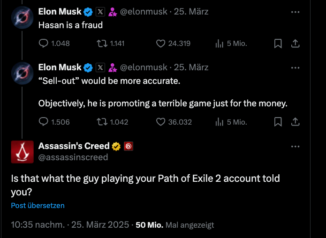Repost the "Hasan is a fraud" tweet
The height and width of the screenshot is (238, 326).
point(102,44)
